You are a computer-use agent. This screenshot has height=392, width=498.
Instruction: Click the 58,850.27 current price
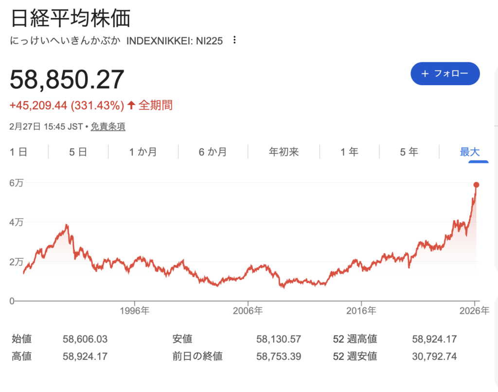point(67,79)
